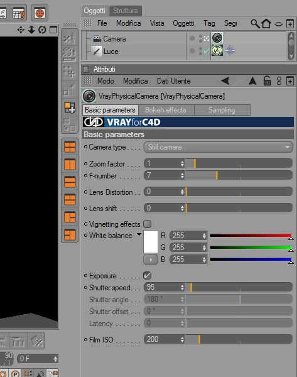Image resolution: width=297 pixels, height=377 pixels.
Task: Select three panes top-split layout icon
Action: (70, 200)
